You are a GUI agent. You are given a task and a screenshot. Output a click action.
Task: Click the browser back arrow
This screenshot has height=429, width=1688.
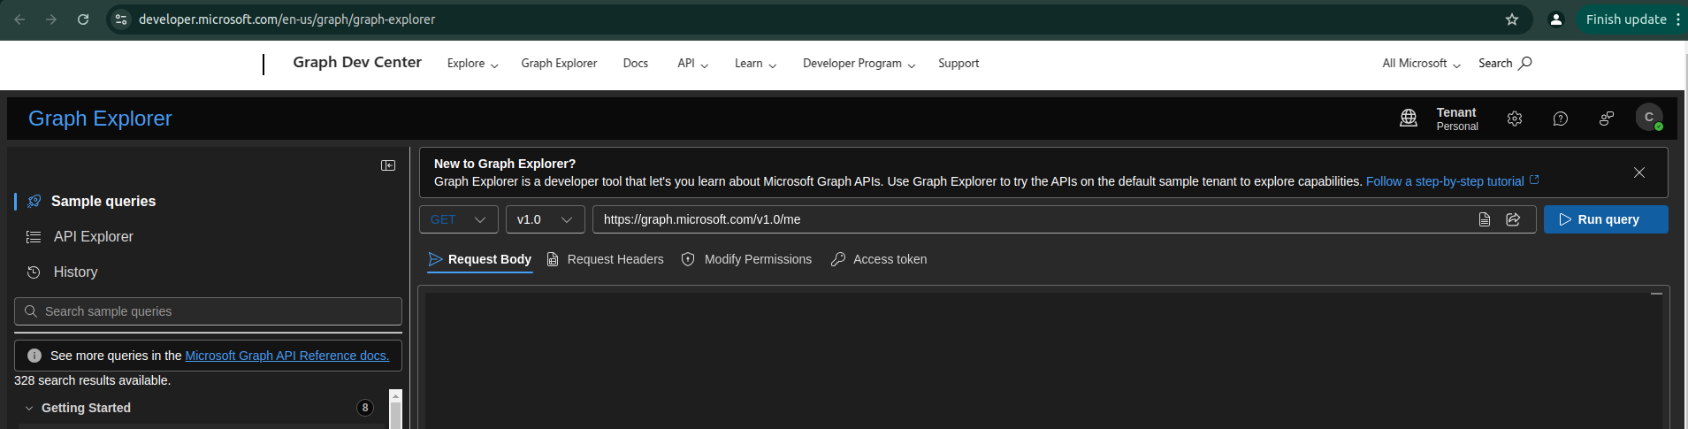point(19,19)
